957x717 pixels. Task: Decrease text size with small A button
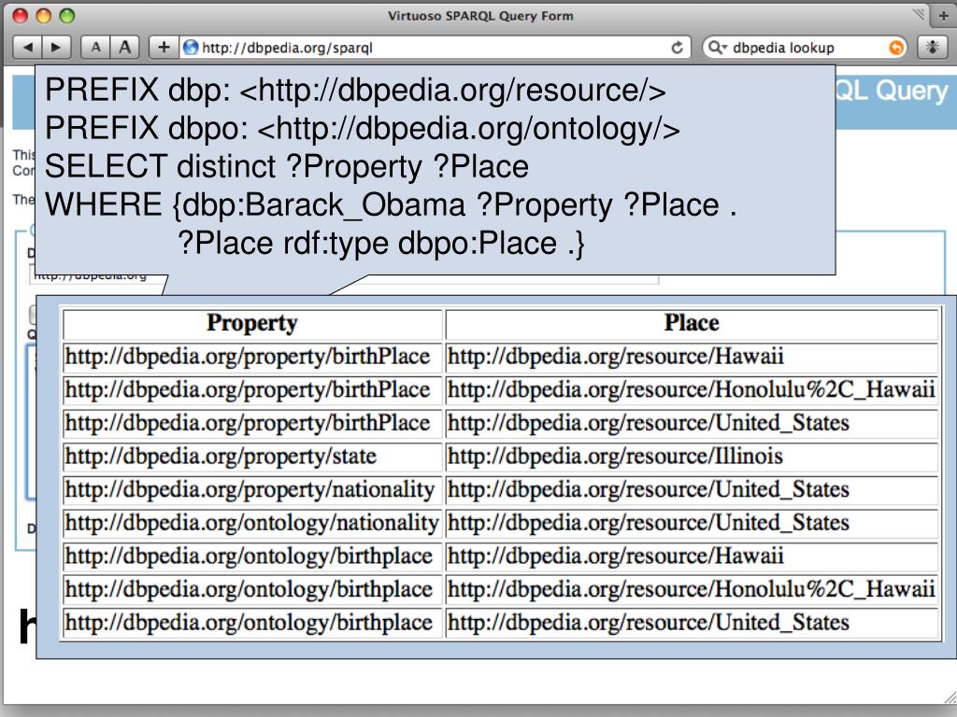click(x=96, y=47)
